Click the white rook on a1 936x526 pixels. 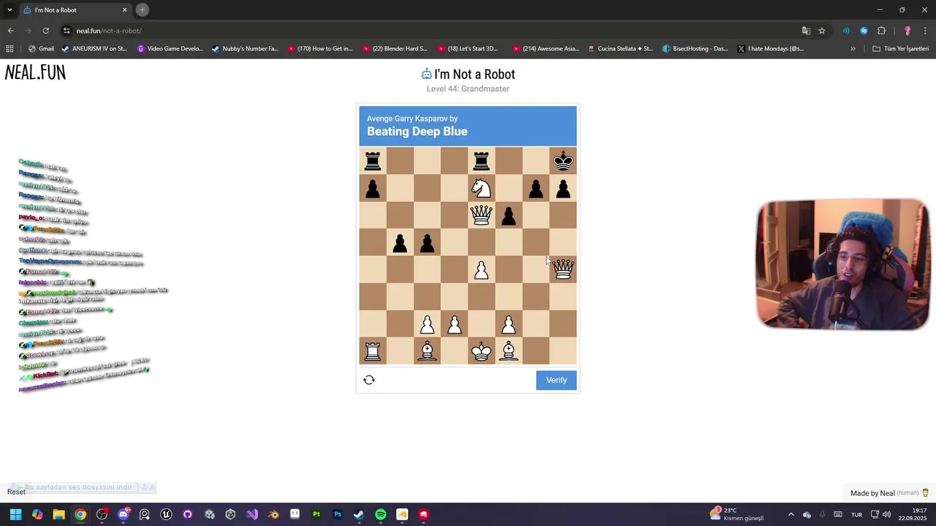point(373,351)
